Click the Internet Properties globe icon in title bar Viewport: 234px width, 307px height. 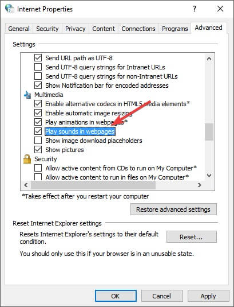point(9,9)
